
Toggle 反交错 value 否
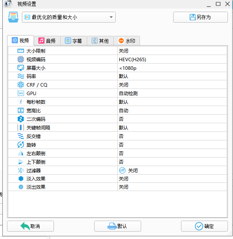(x=172, y=136)
